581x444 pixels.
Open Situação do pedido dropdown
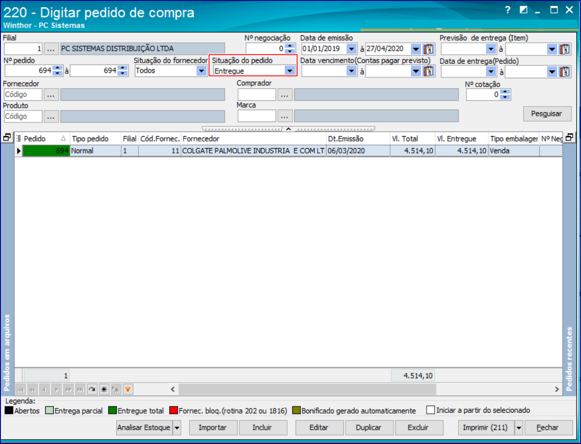pyautogui.click(x=290, y=71)
